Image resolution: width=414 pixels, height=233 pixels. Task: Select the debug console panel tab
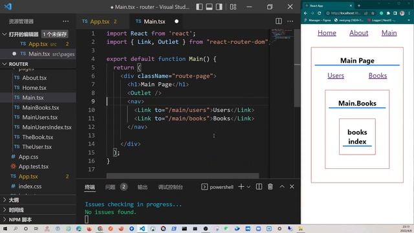170,187
